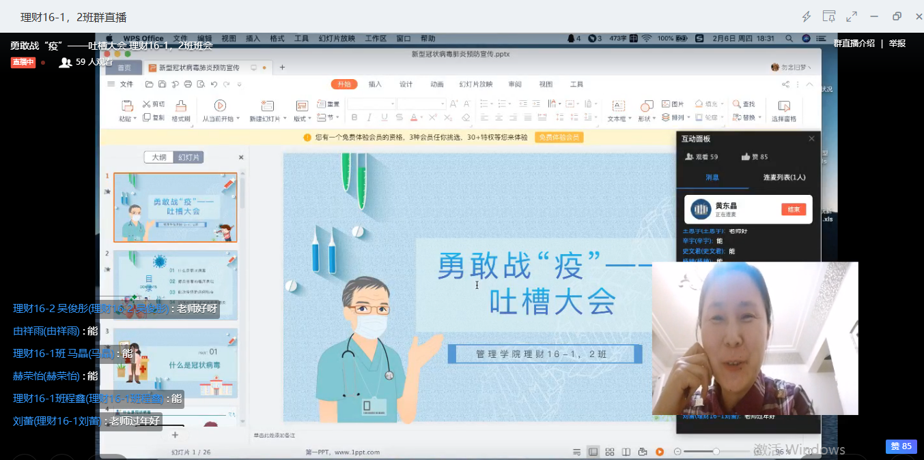Toggle bold text formatting
This screenshot has height=460, width=924.
click(354, 118)
